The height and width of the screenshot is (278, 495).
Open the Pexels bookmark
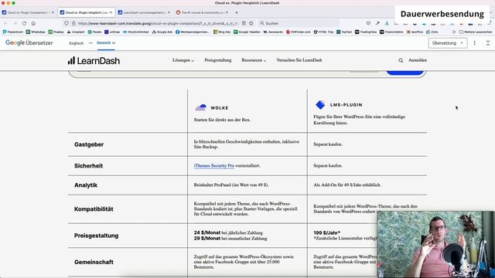94,32
